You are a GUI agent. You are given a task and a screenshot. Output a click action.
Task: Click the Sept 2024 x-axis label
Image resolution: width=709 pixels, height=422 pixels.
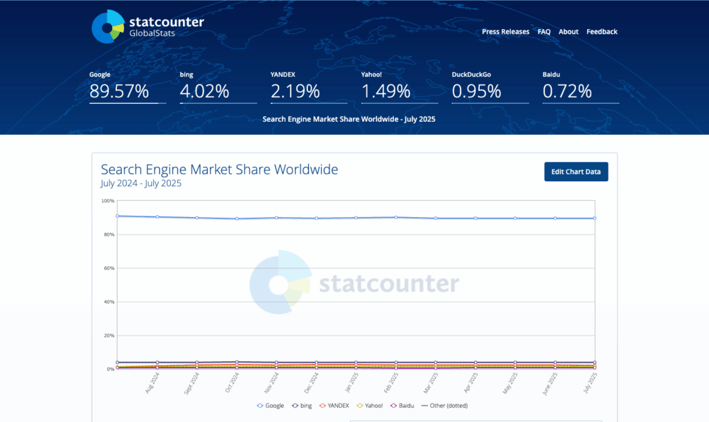coord(191,383)
